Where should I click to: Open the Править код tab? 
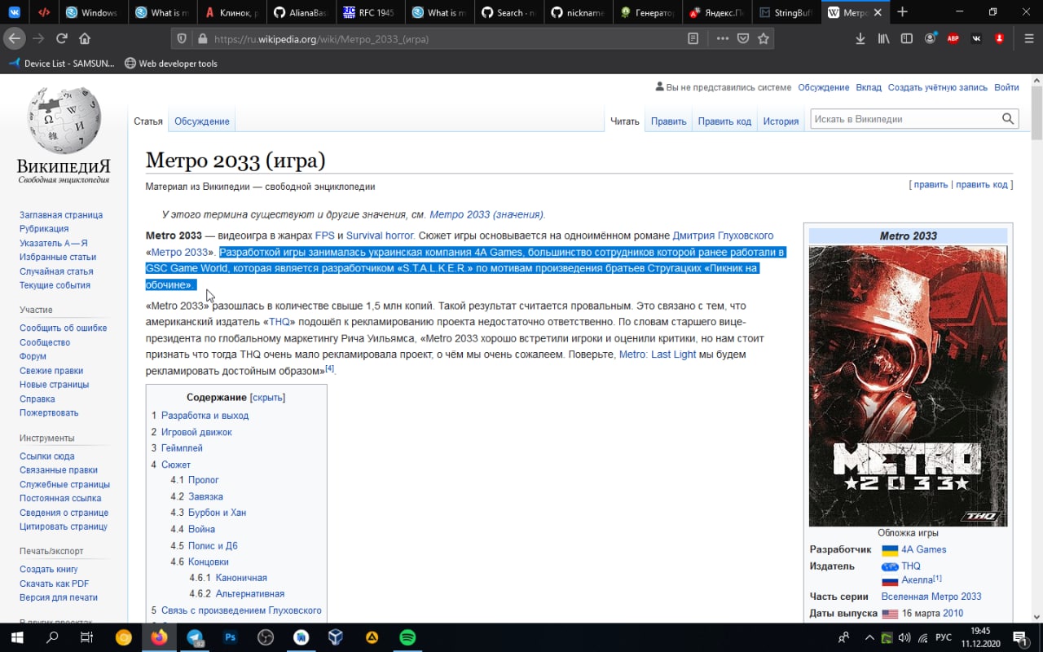[724, 121]
